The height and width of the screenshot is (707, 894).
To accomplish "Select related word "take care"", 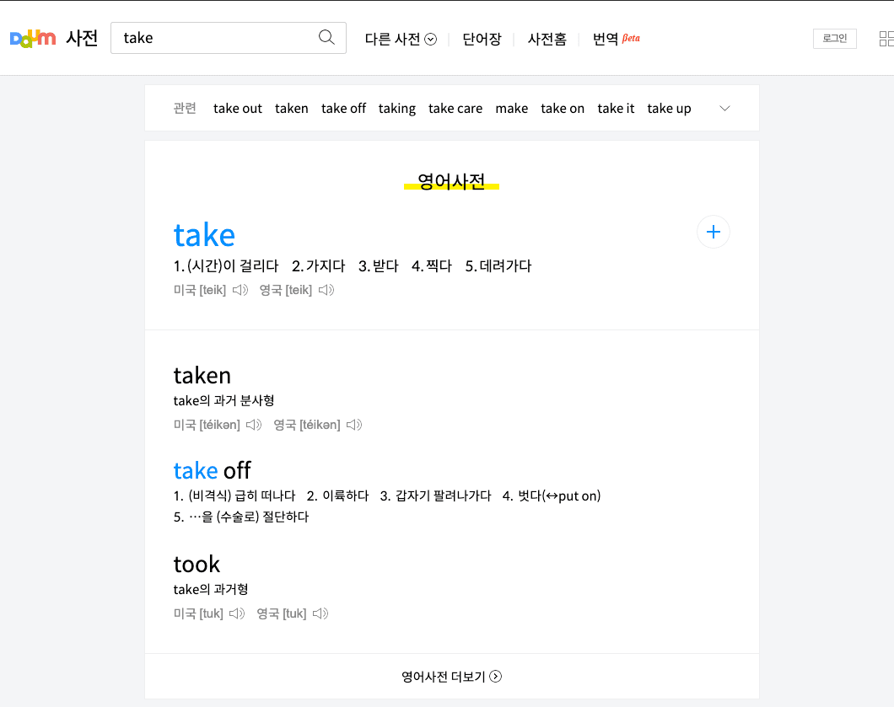I will 455,108.
